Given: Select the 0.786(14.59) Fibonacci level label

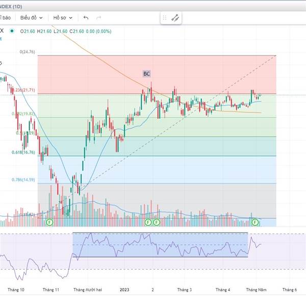Looking at the screenshot, I should 23,180.
